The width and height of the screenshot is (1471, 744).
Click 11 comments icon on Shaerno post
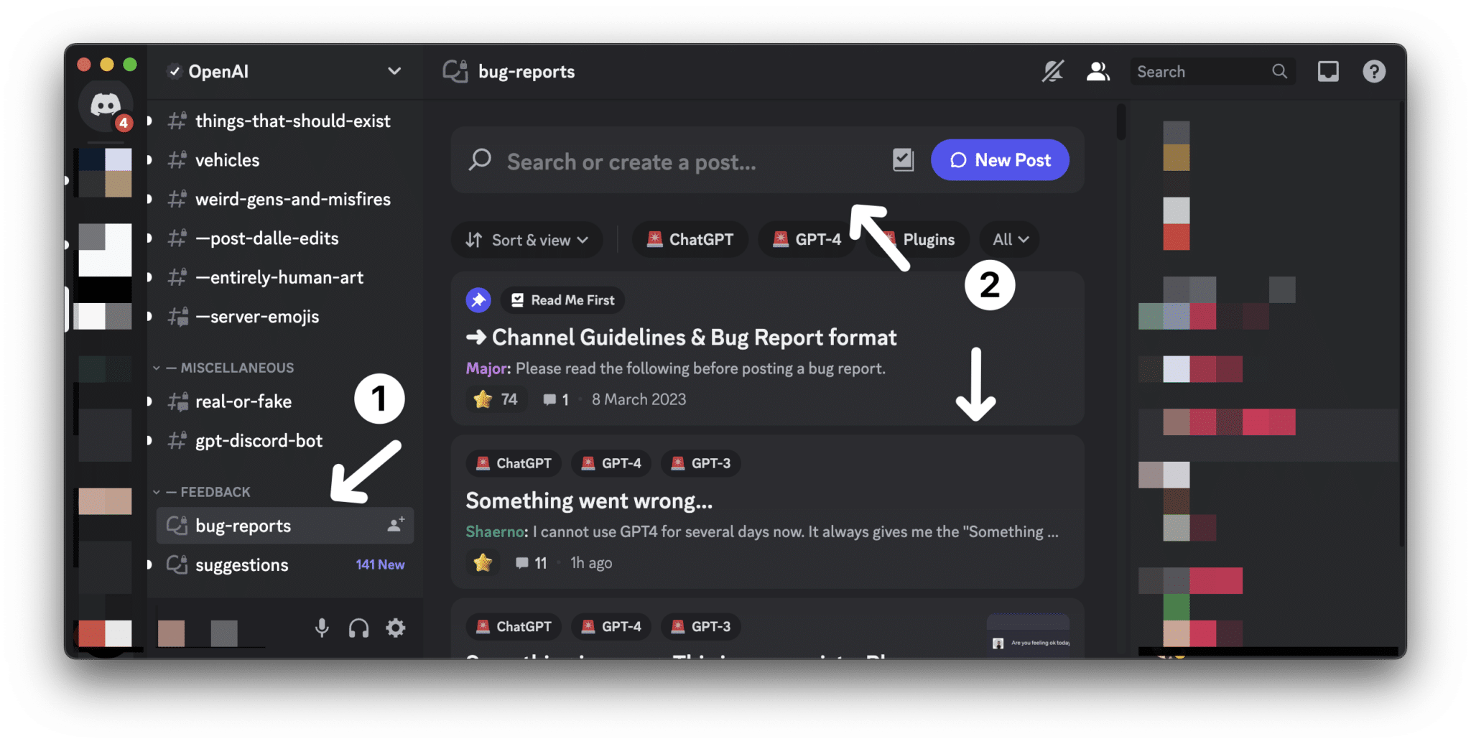pyautogui.click(x=522, y=563)
